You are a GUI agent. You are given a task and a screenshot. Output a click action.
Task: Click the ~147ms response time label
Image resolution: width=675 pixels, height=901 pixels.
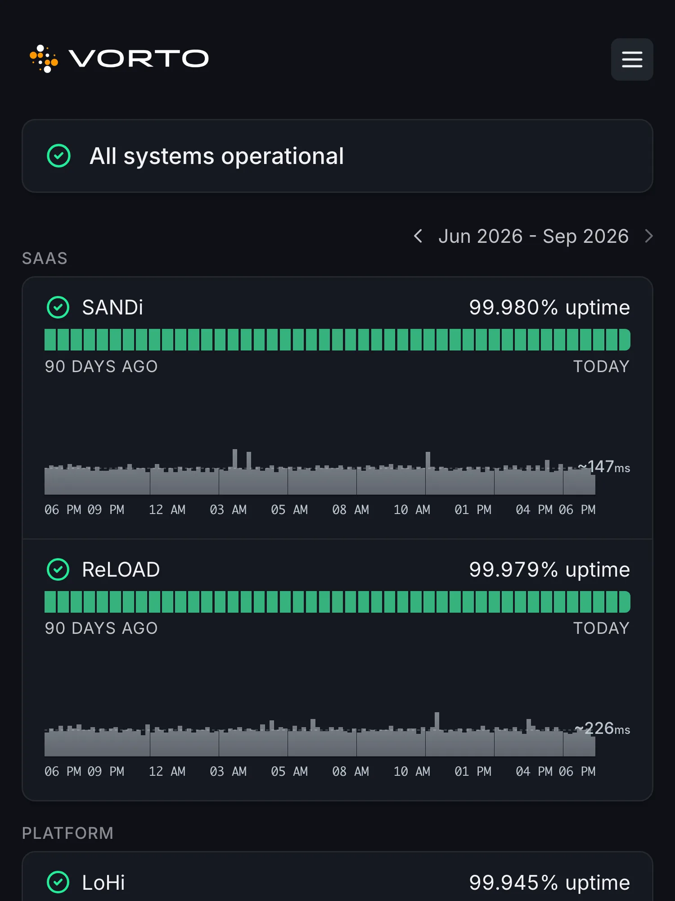[x=604, y=466]
